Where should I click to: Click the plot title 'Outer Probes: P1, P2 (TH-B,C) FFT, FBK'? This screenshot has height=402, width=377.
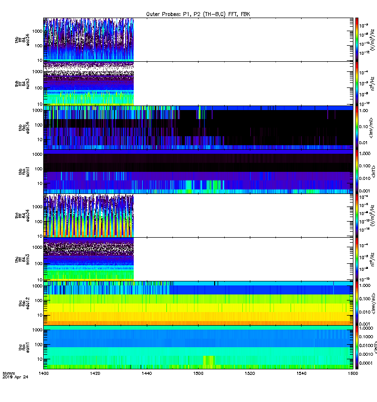click(x=198, y=14)
